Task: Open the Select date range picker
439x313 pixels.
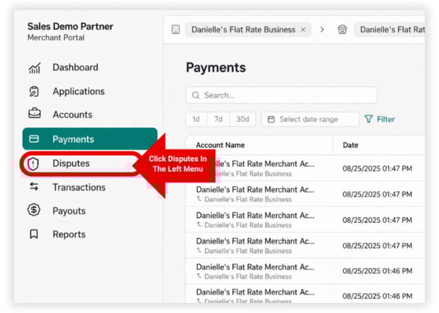Action: click(310, 119)
